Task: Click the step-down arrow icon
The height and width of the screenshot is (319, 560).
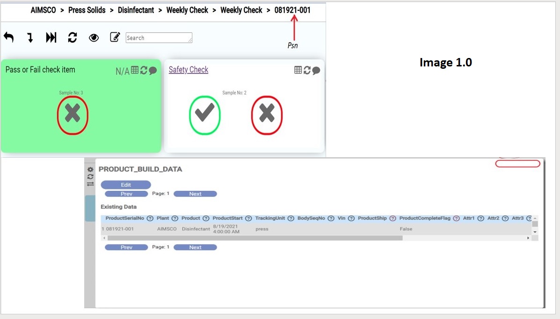Action: coord(30,37)
